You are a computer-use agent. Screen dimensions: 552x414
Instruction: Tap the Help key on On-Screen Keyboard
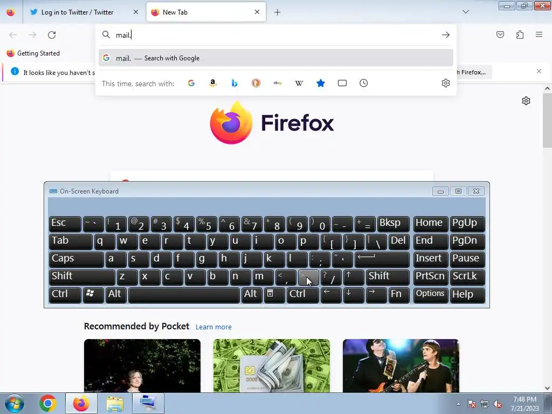point(467,295)
